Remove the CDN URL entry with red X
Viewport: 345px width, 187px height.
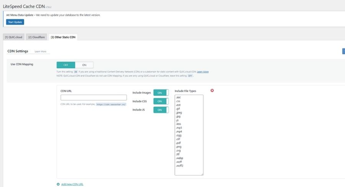pos(212,91)
